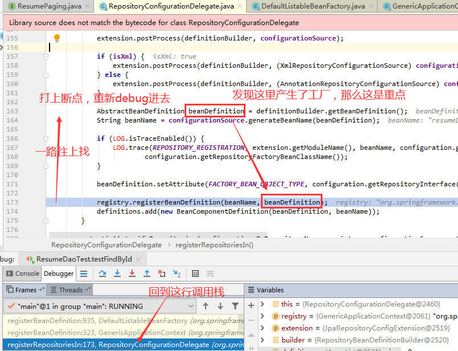The width and height of the screenshot is (458, 351).
Task: Click the yellow light bulb intention icon
Action: tap(57, 38)
